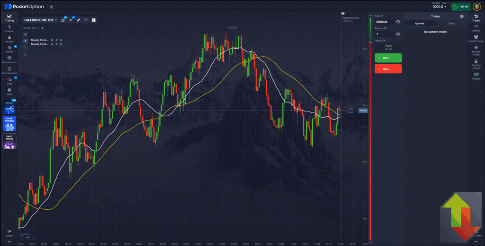Click the timezone settings gear icon
485x246 pixels.
42,28
